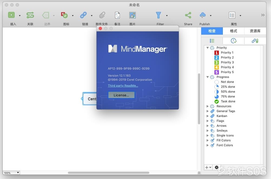
Task: Select the Task done checkmark icon
Action: [217, 102]
